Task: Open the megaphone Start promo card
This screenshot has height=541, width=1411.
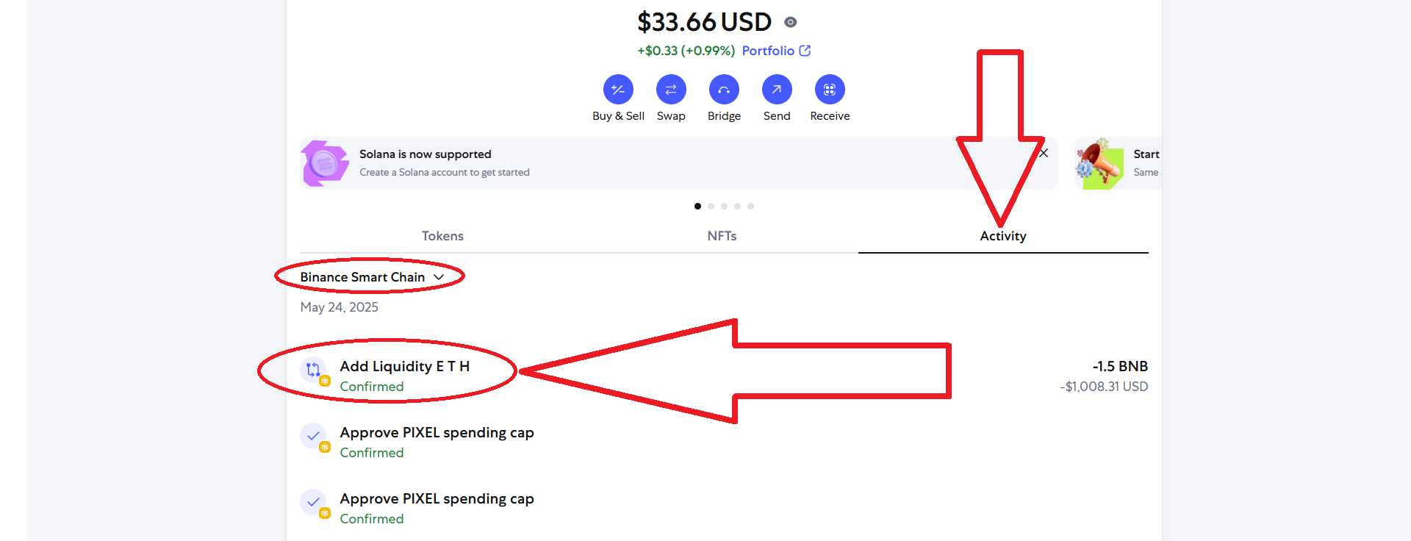Action: pos(1118,163)
